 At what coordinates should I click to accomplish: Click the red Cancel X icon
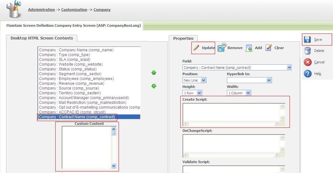[x=307, y=62]
